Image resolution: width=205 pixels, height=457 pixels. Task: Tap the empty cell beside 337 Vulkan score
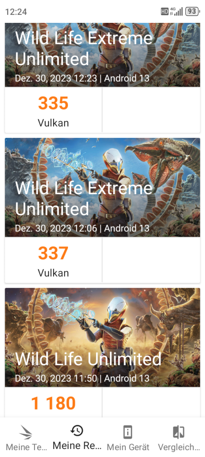pos(151,260)
